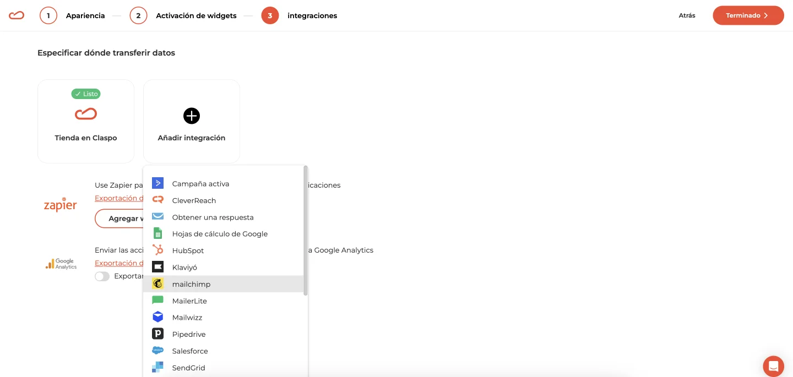Toggle the Google Analytics export switch
The height and width of the screenshot is (377, 793).
tap(102, 276)
